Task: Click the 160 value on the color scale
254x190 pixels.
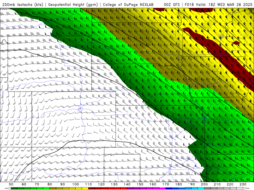Action: point(153,184)
